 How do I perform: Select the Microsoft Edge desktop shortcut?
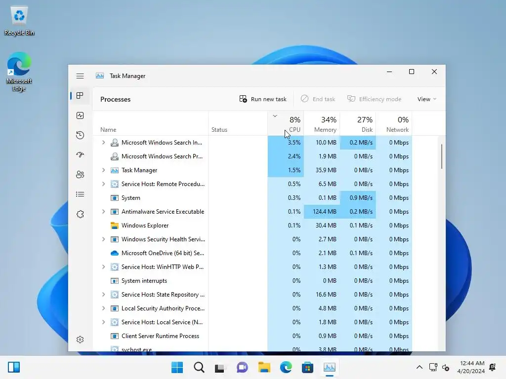click(x=19, y=72)
